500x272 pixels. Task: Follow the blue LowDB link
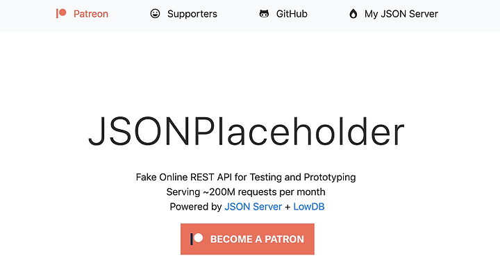pyautogui.click(x=309, y=207)
